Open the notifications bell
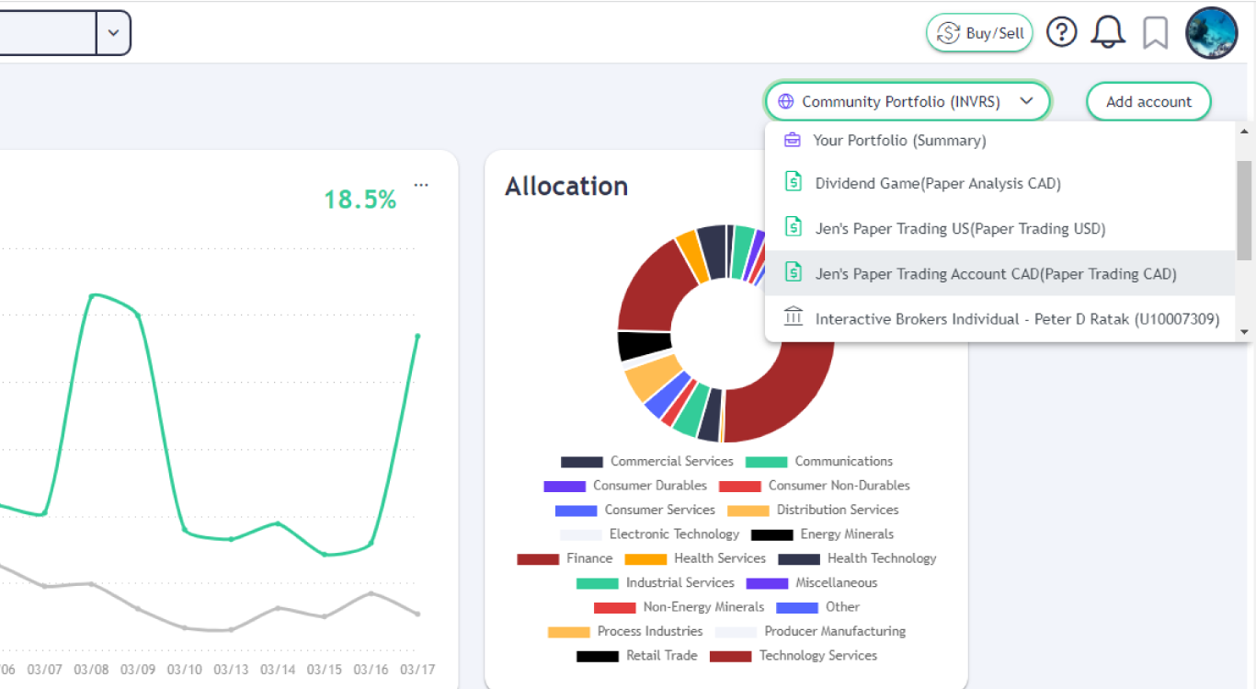The image size is (1256, 689). coord(1107,31)
